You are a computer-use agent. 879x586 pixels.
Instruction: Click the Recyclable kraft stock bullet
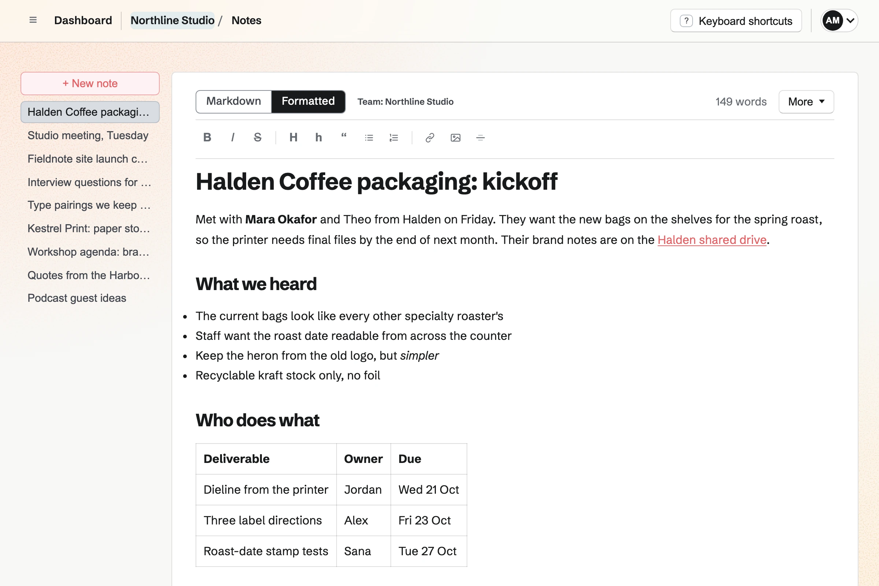288,375
